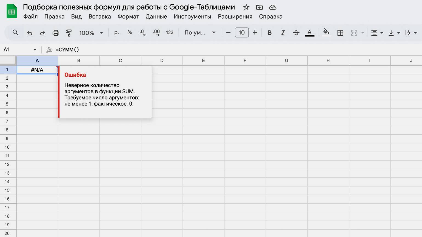Open the Расширения menu
The height and width of the screenshot is (237, 422).
235,16
